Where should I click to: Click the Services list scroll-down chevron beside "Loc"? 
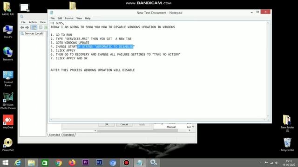tap(193, 127)
